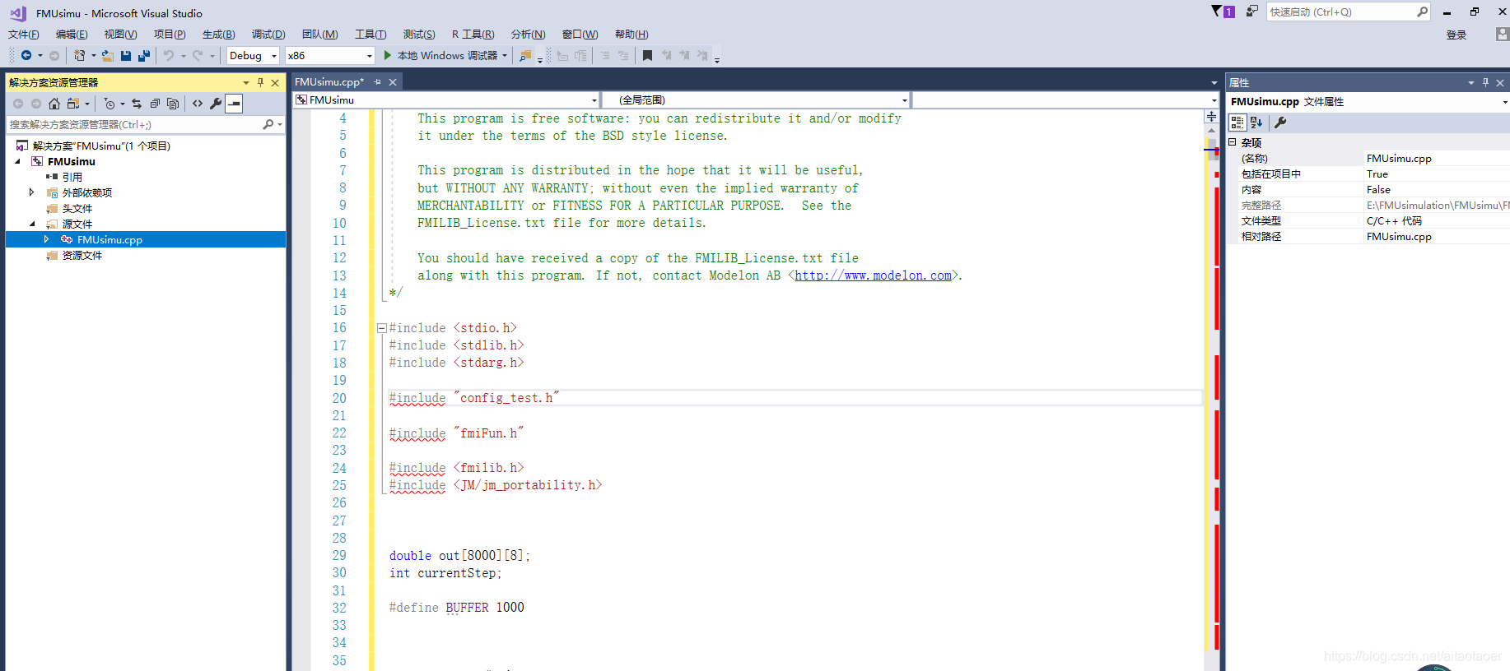Collapse the 源文件 folder node
1510x671 pixels.
32,224
